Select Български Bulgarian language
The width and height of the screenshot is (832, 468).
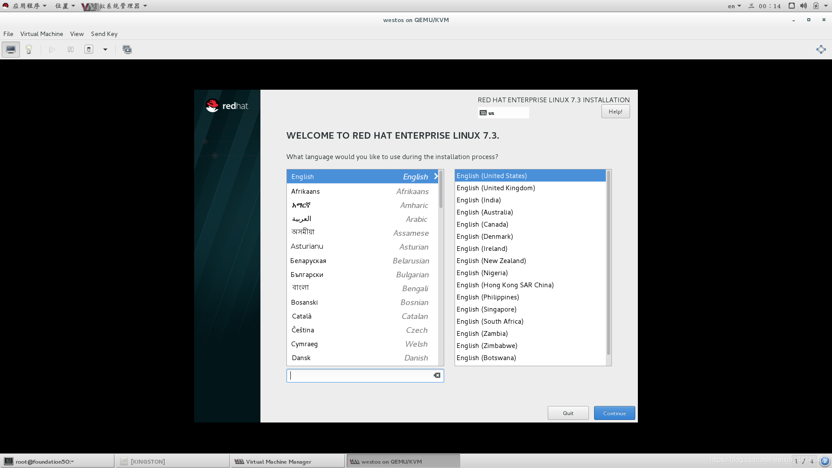point(362,274)
